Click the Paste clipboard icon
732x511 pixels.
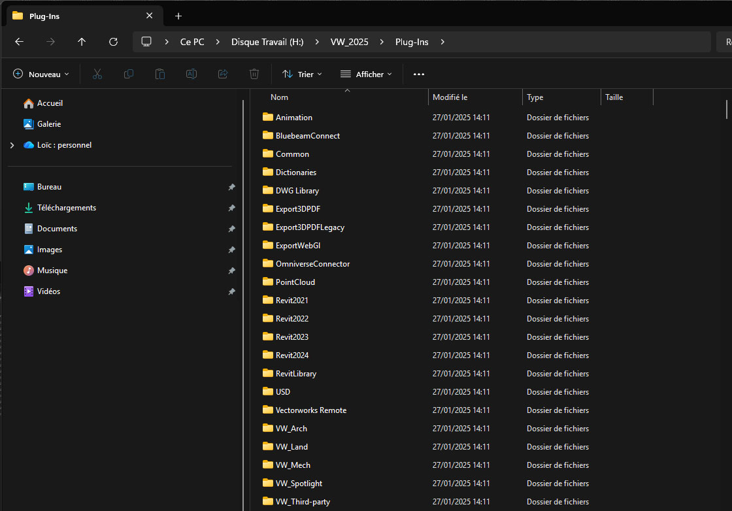[160, 74]
